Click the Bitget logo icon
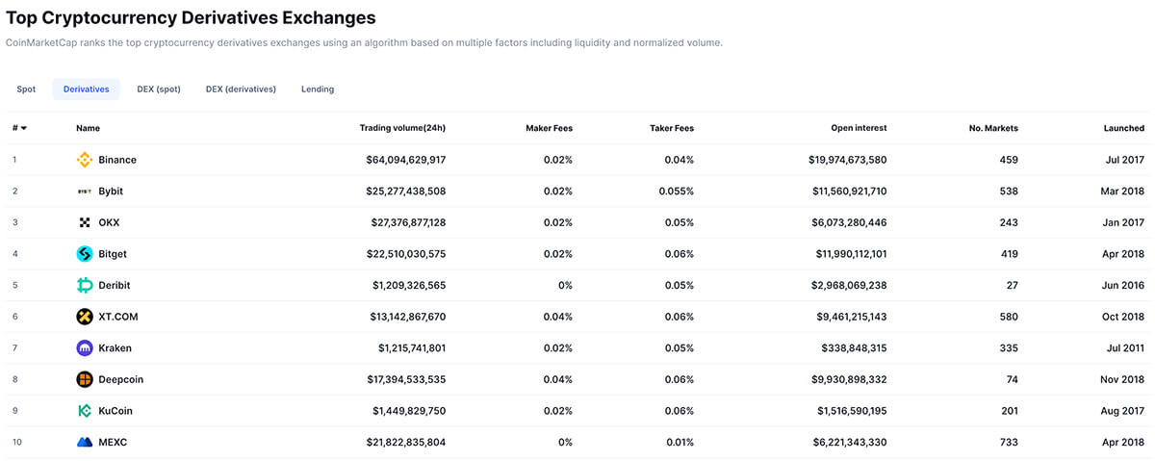 tap(85, 254)
